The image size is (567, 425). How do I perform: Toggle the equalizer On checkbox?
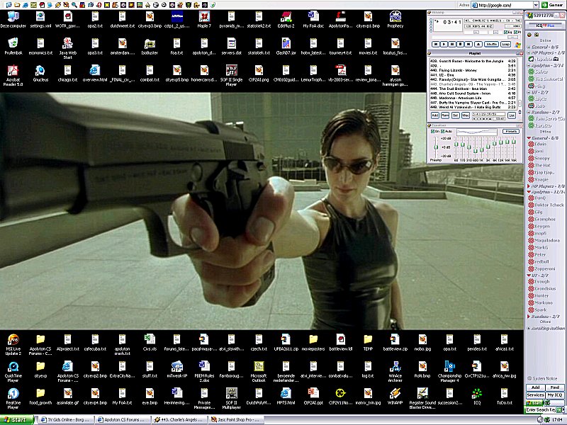pyautogui.click(x=434, y=131)
